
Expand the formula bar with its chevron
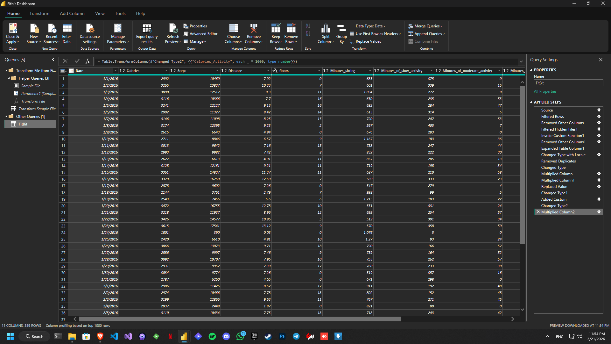521,61
